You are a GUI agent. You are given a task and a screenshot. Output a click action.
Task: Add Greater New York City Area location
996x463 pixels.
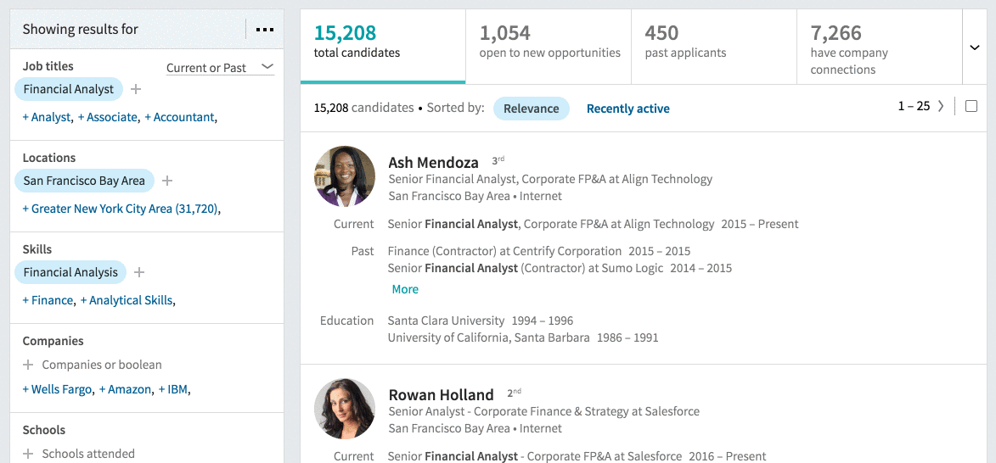tap(120, 209)
